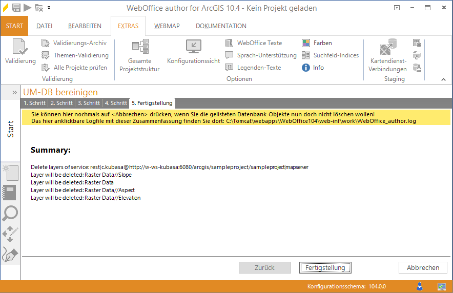
Task: Open the DOKUMENTATION ribbon tab
Action: pos(221,26)
